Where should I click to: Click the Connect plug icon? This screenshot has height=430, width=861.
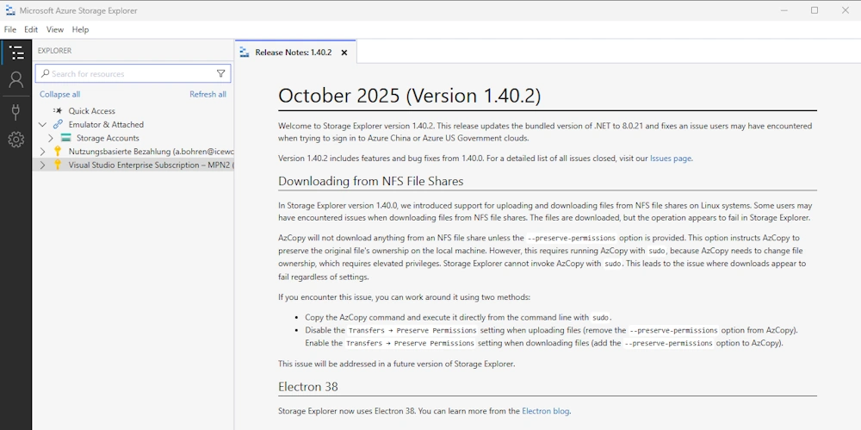pos(15,111)
